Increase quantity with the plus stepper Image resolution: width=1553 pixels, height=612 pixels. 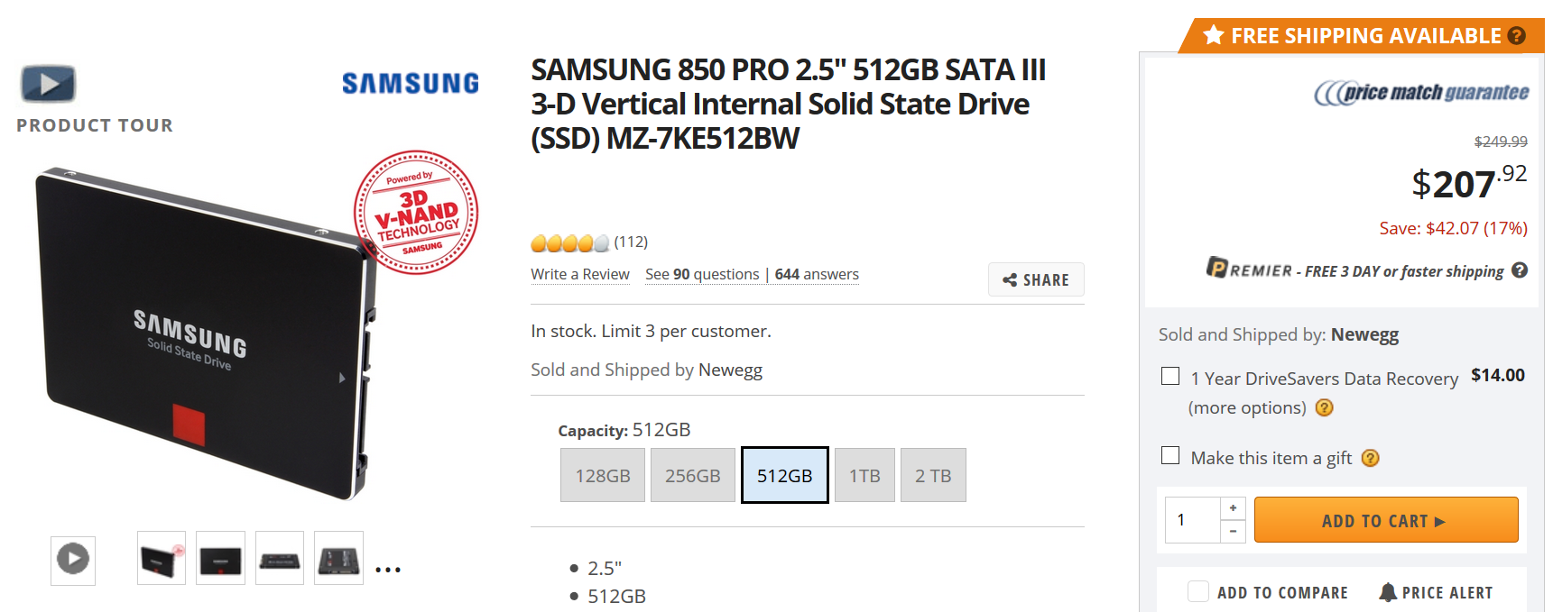[x=1233, y=507]
